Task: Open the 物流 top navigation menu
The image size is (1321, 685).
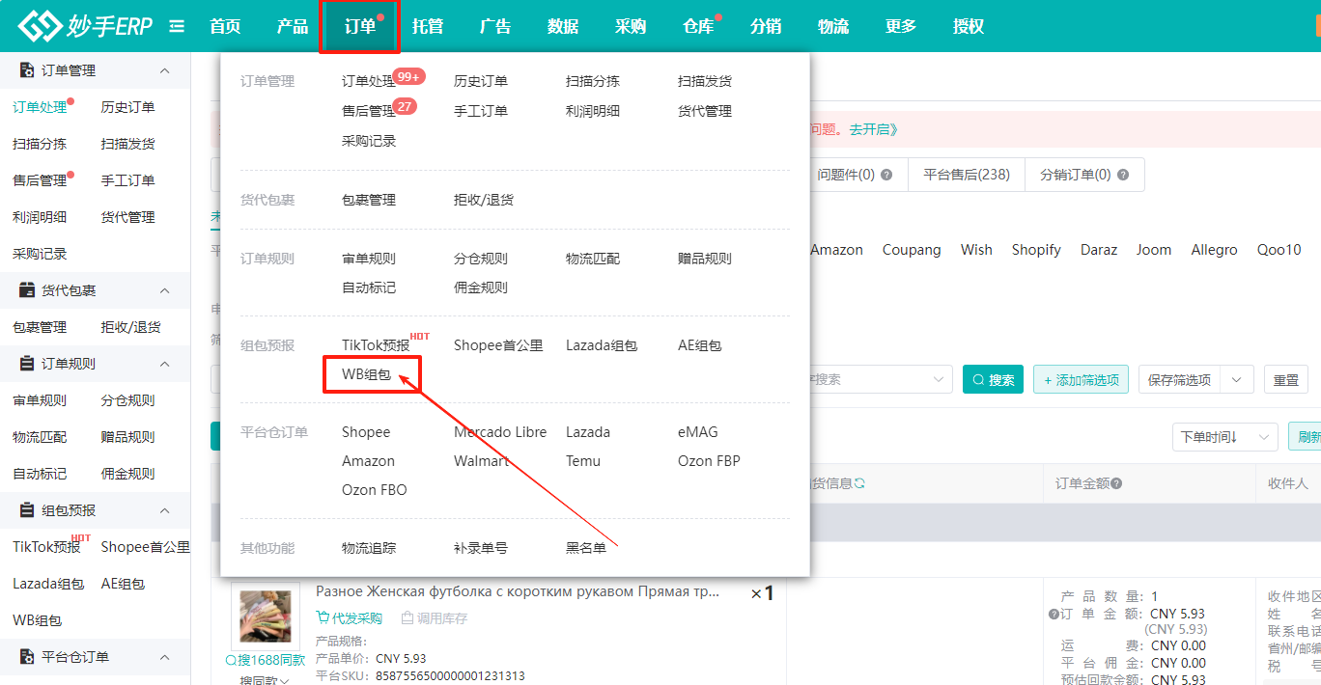Action: [833, 26]
